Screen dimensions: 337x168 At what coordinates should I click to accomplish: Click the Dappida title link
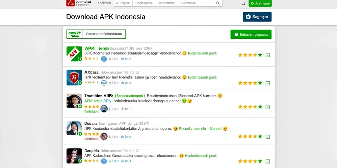point(92,151)
